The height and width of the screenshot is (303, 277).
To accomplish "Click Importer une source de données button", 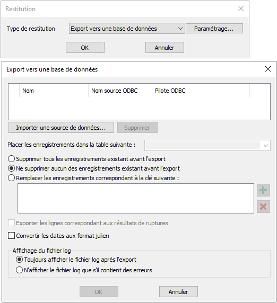I will (x=61, y=128).
